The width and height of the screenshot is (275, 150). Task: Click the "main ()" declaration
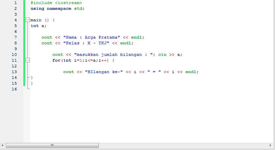[40, 20]
